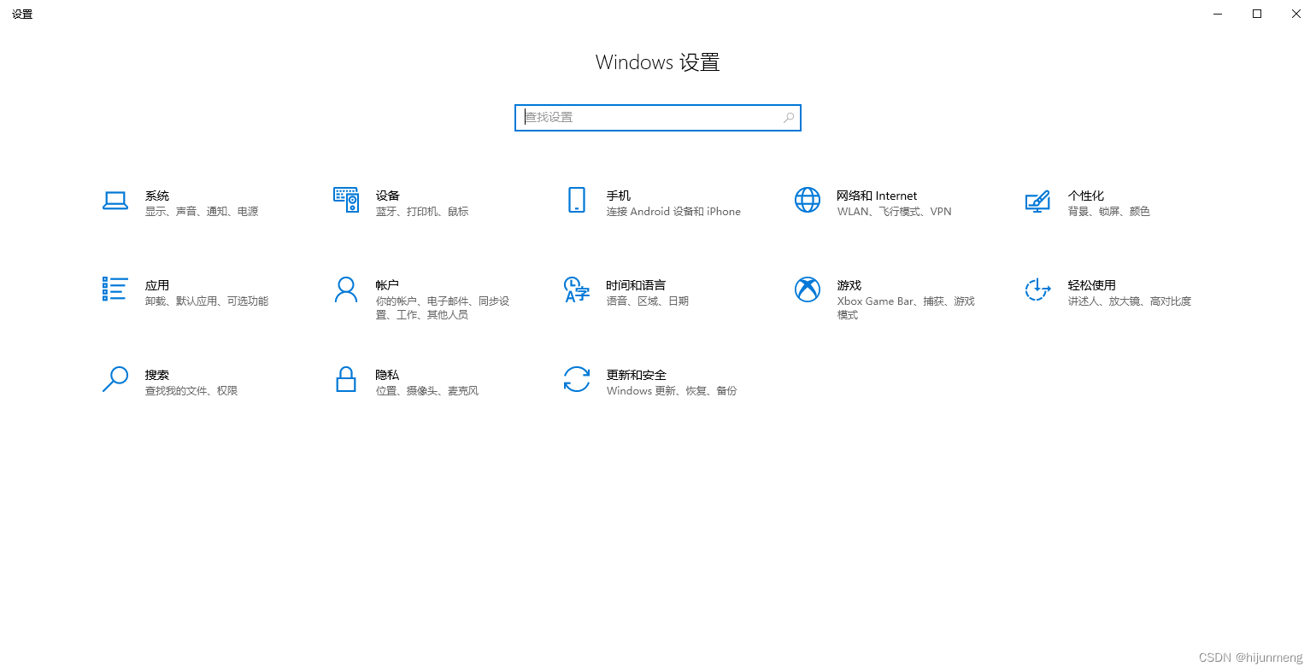Click the text Xbox Game Bar、捕获、游戏模式
Viewport: 1316px width, 672px height.
click(x=906, y=308)
